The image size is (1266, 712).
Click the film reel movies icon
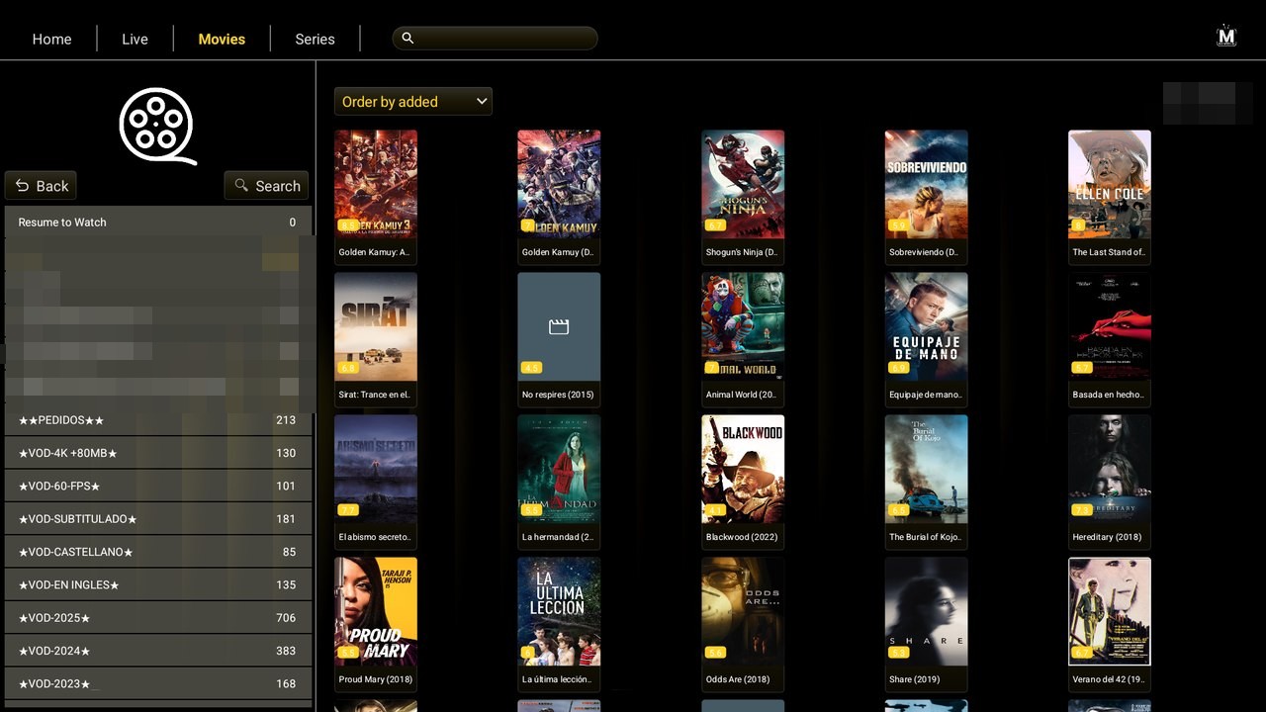(157, 127)
